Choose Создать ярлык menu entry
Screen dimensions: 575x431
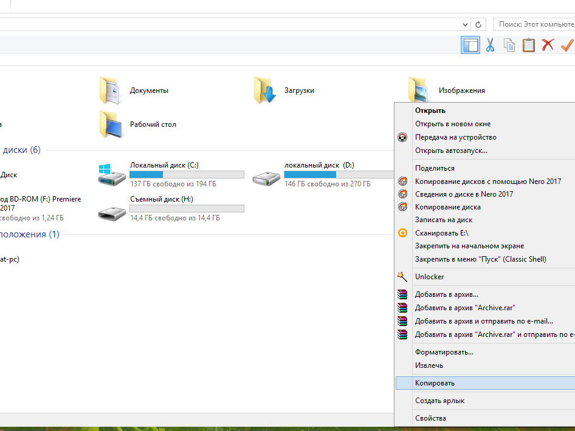(485, 401)
